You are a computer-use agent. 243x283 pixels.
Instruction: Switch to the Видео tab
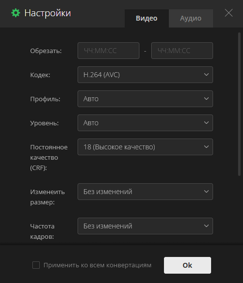tap(147, 18)
